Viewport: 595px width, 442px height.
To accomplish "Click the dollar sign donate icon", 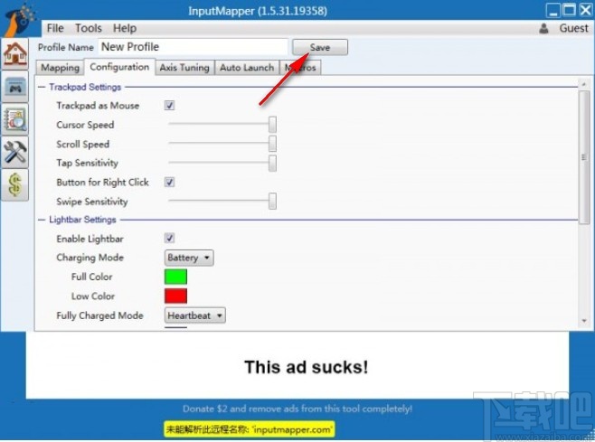I will click(14, 184).
